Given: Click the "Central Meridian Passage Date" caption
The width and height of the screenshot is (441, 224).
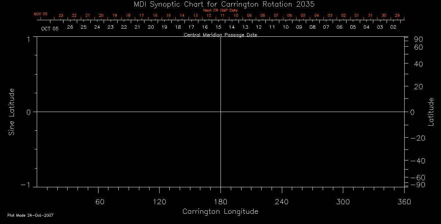Looking at the screenshot, I should pos(220,35).
